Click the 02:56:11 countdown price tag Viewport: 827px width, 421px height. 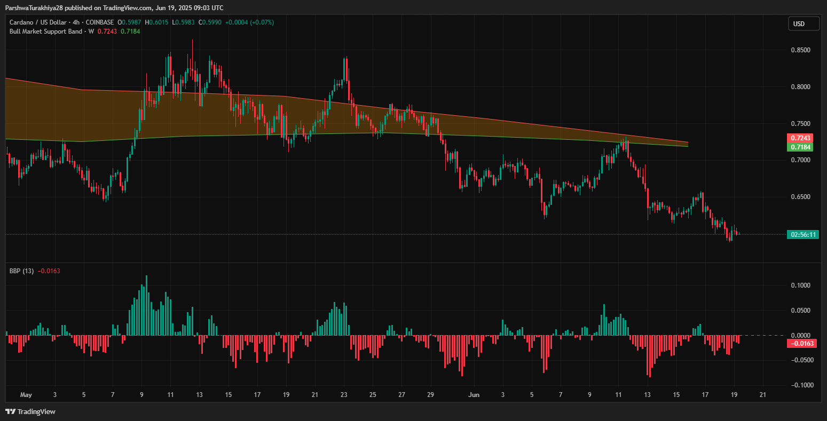[802, 234]
